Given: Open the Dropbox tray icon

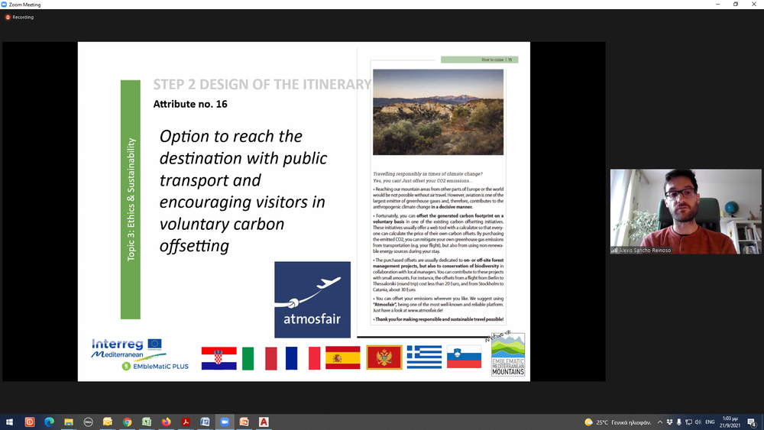Looking at the screenshot, I should point(670,422).
